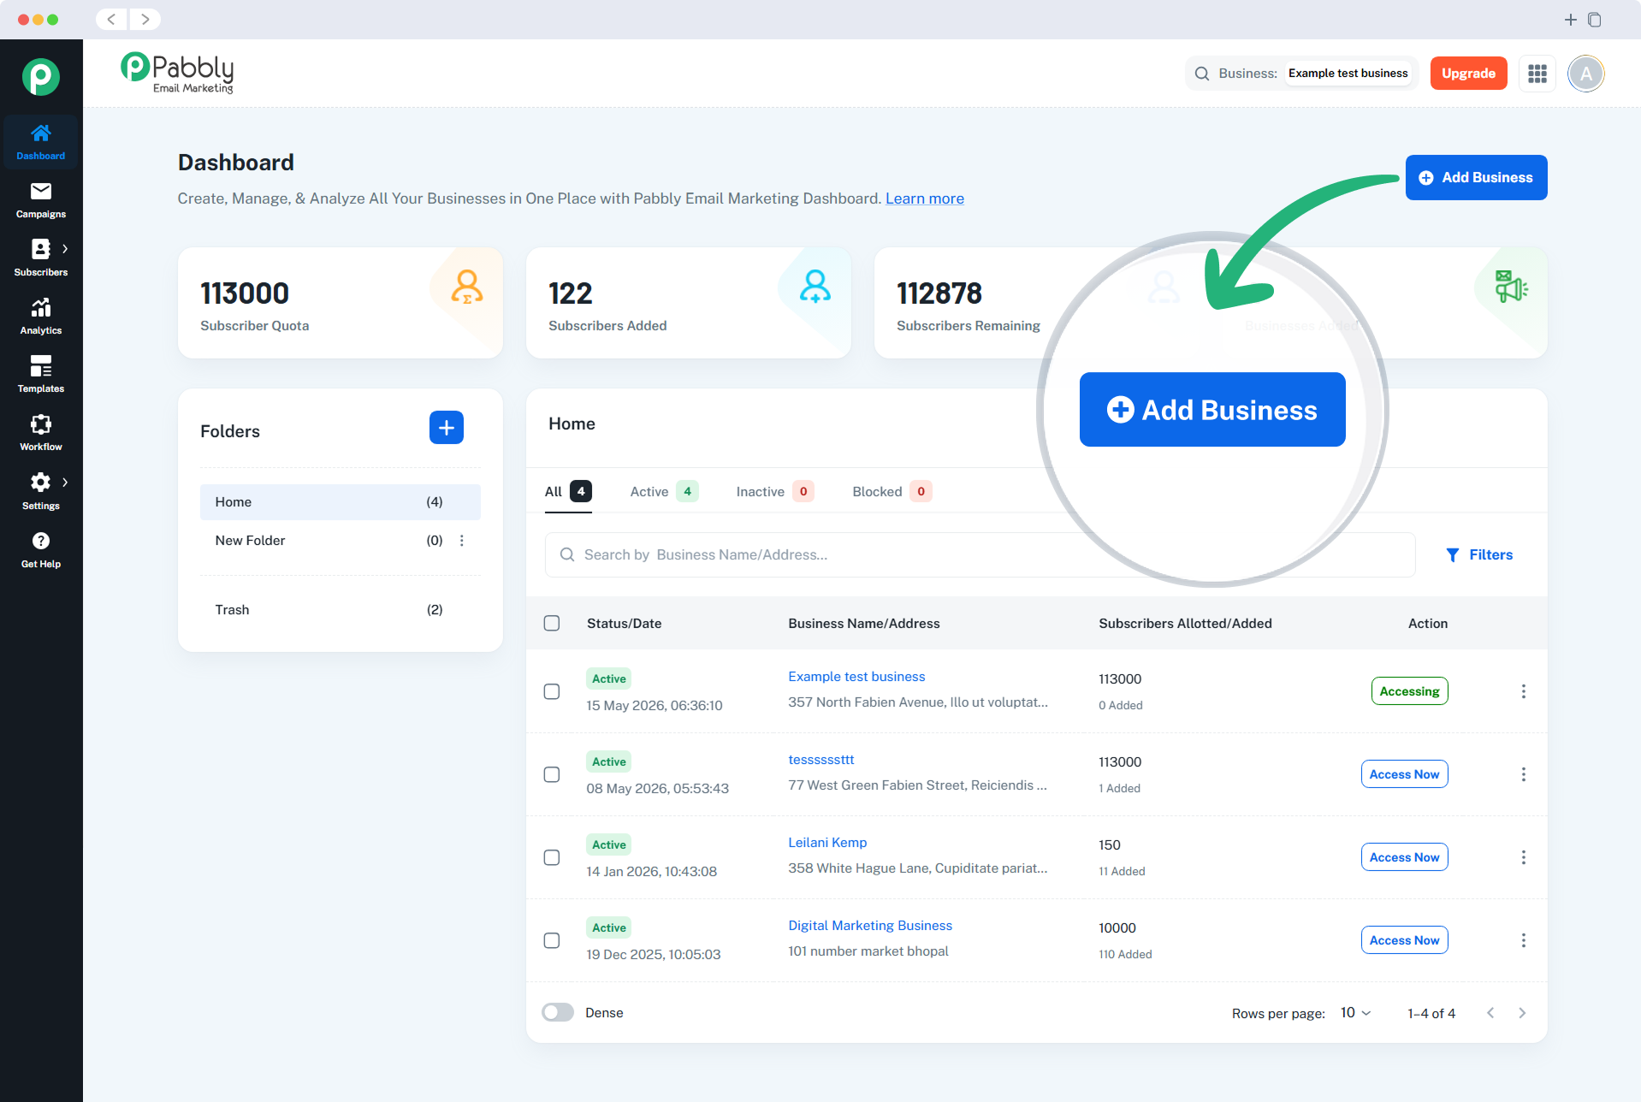Expand the Subscribers submenu chevron
Viewport: 1641px width, 1102px height.
tap(65, 249)
